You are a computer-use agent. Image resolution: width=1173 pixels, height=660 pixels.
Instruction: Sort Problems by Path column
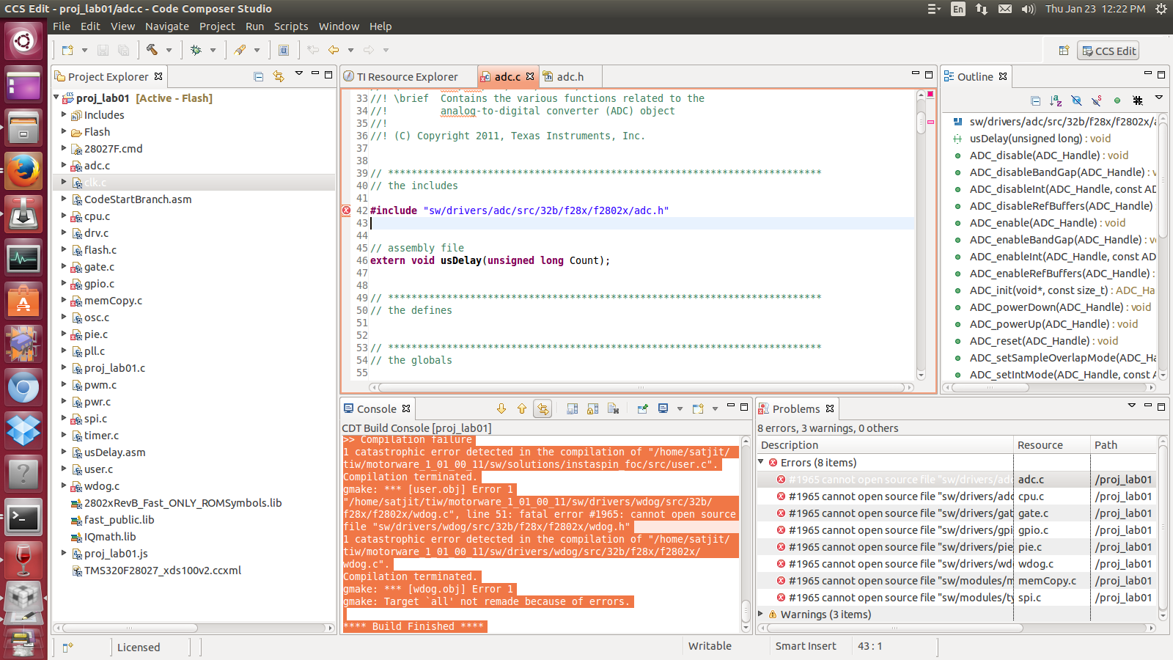click(1123, 444)
